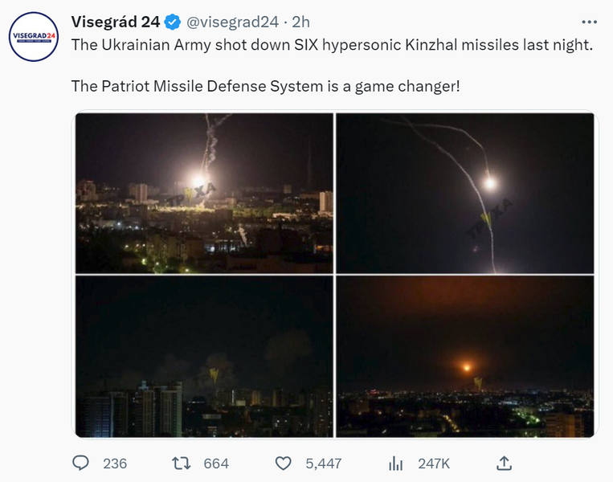Like the tweet with the heart icon
Screen dimensions: 613x482
(x=283, y=464)
